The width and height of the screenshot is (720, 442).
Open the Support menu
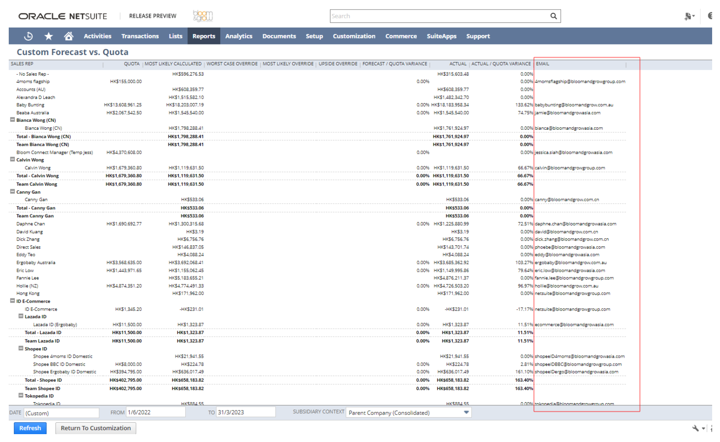click(478, 36)
